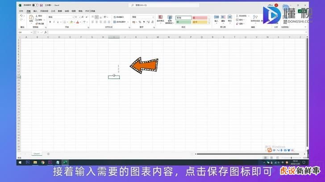Toggle the AutoSave switch
The height and width of the screenshot is (182, 325).
[x=35, y=5]
